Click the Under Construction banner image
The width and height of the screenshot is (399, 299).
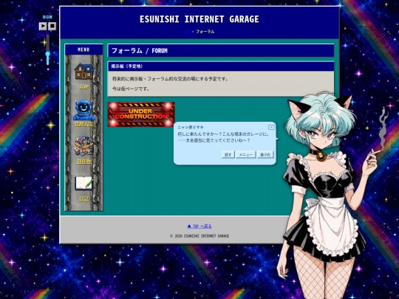pos(141,114)
